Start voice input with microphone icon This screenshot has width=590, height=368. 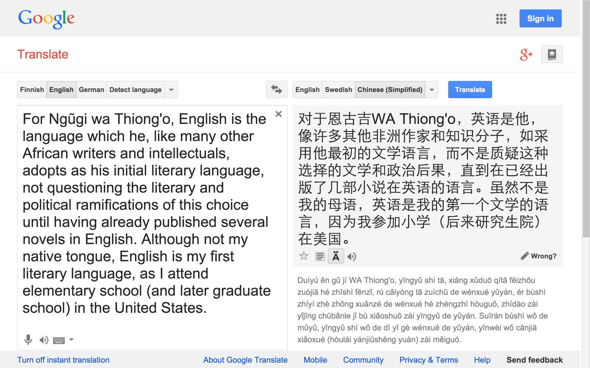pos(28,339)
